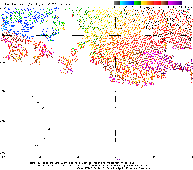This screenshot has height=170, width=193.
Task: Click the -58 latitude axis label
Action: 2,121
